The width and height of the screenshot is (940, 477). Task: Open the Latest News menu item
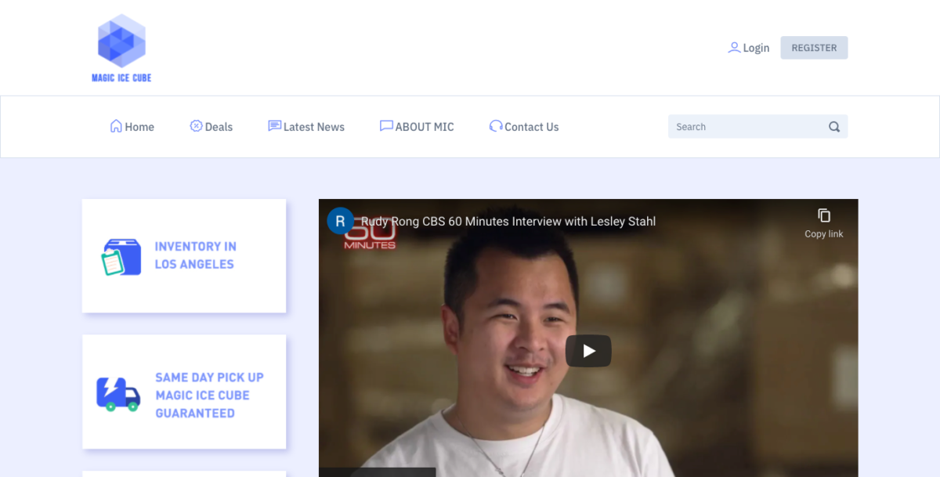pos(313,127)
